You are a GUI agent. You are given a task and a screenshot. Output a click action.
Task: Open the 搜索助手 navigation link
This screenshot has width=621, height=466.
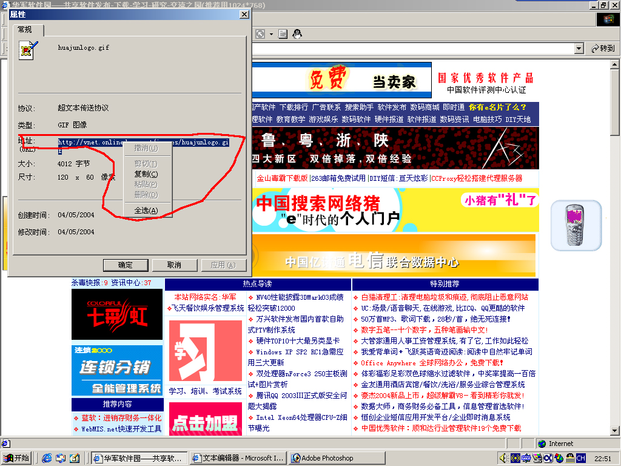pos(359,107)
